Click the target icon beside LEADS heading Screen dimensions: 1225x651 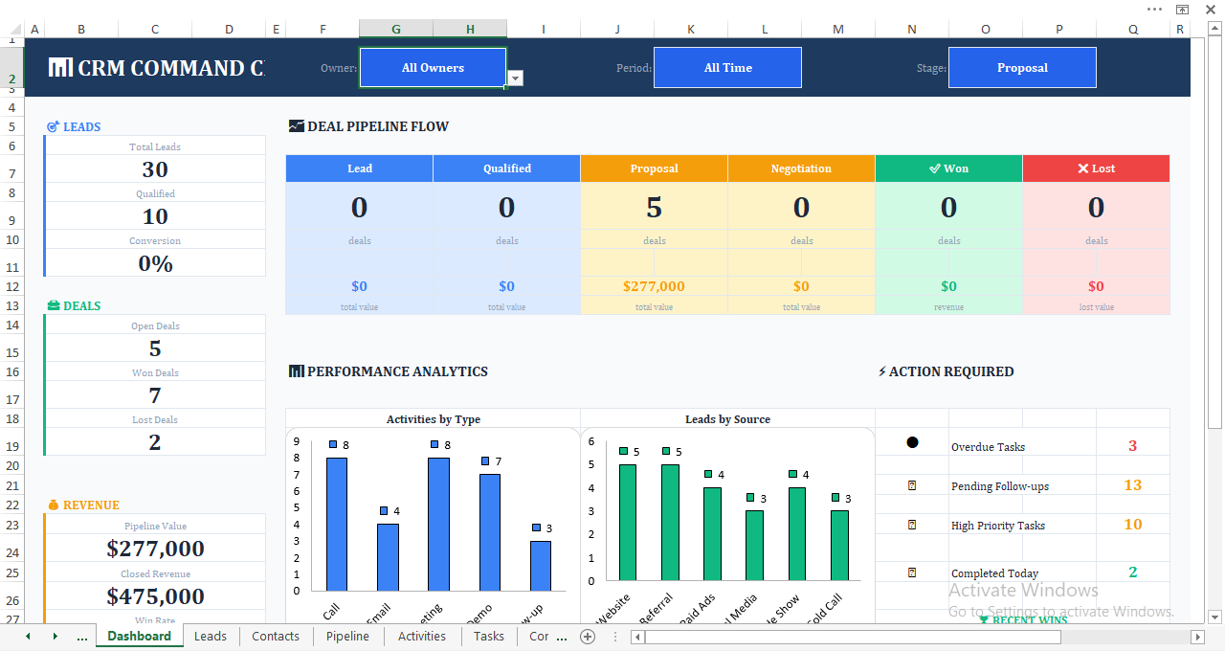(x=54, y=126)
